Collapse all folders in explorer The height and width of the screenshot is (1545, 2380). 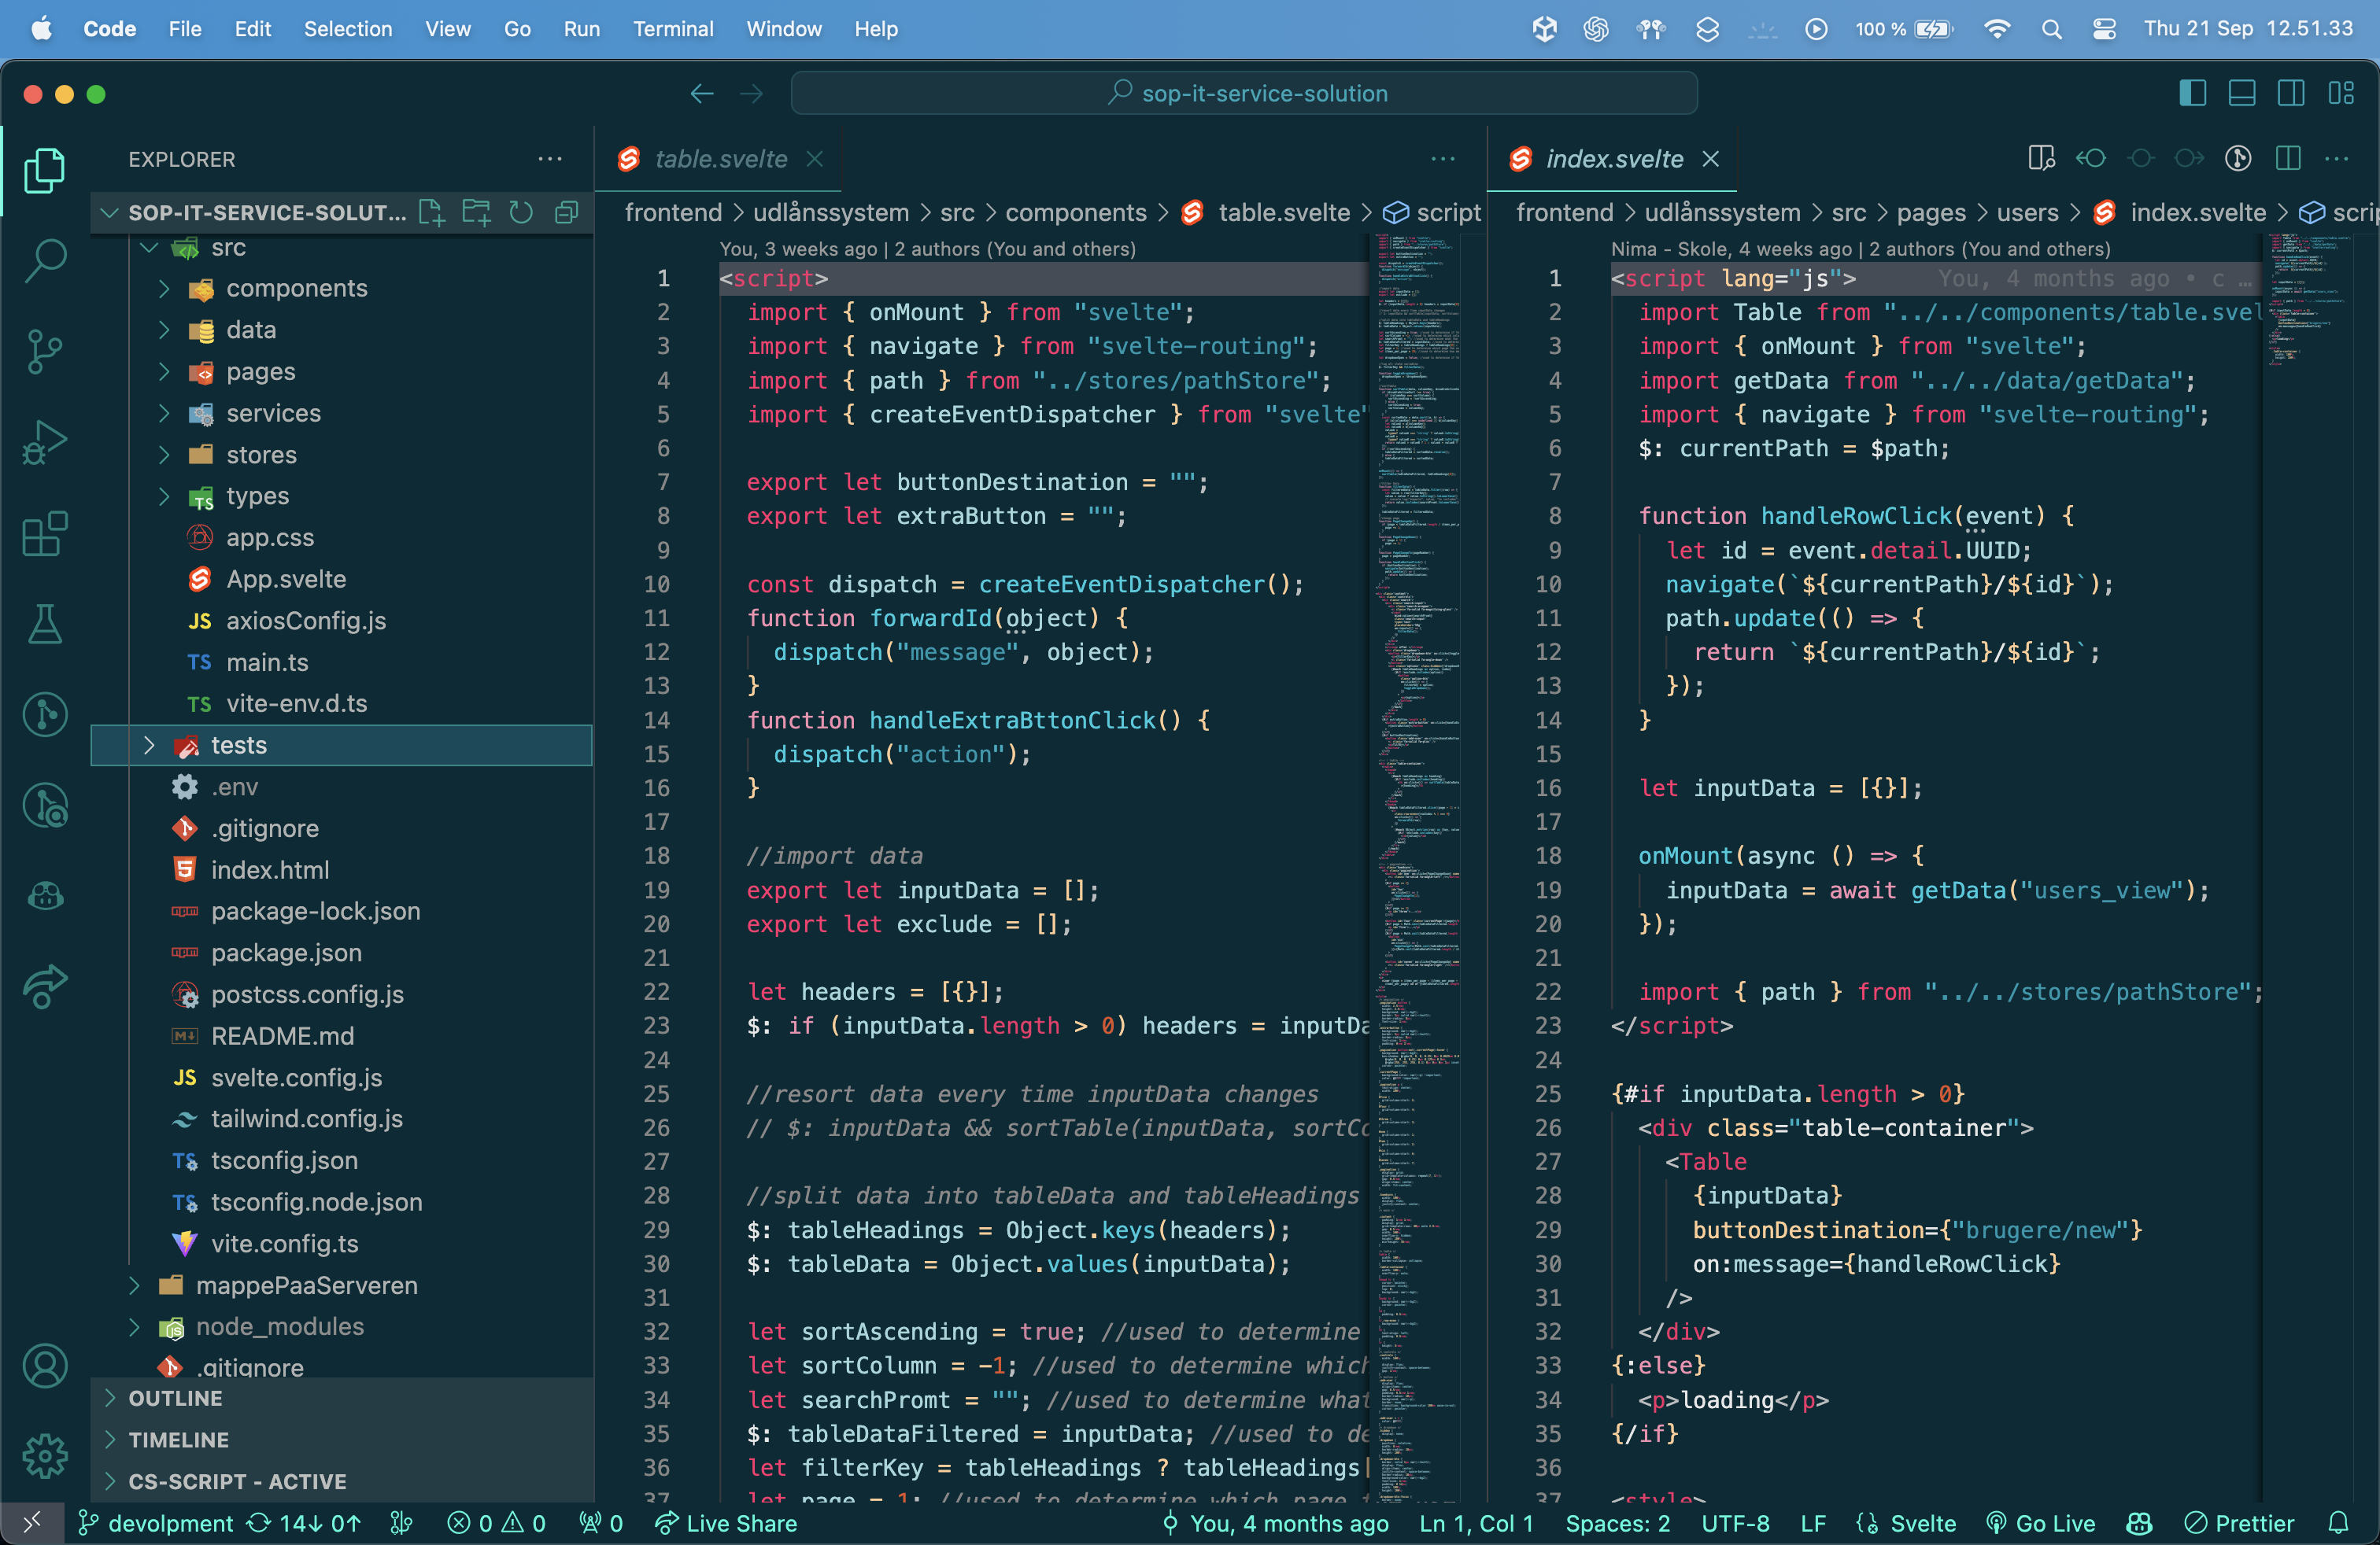567,212
